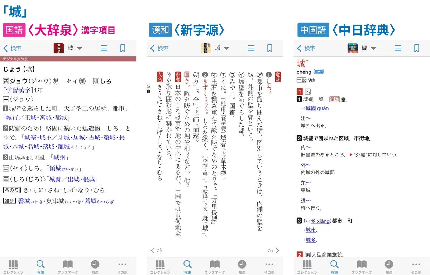Tap the 意味 heading in 新字源
Screen dimensions: 430x275
tap(277, 77)
